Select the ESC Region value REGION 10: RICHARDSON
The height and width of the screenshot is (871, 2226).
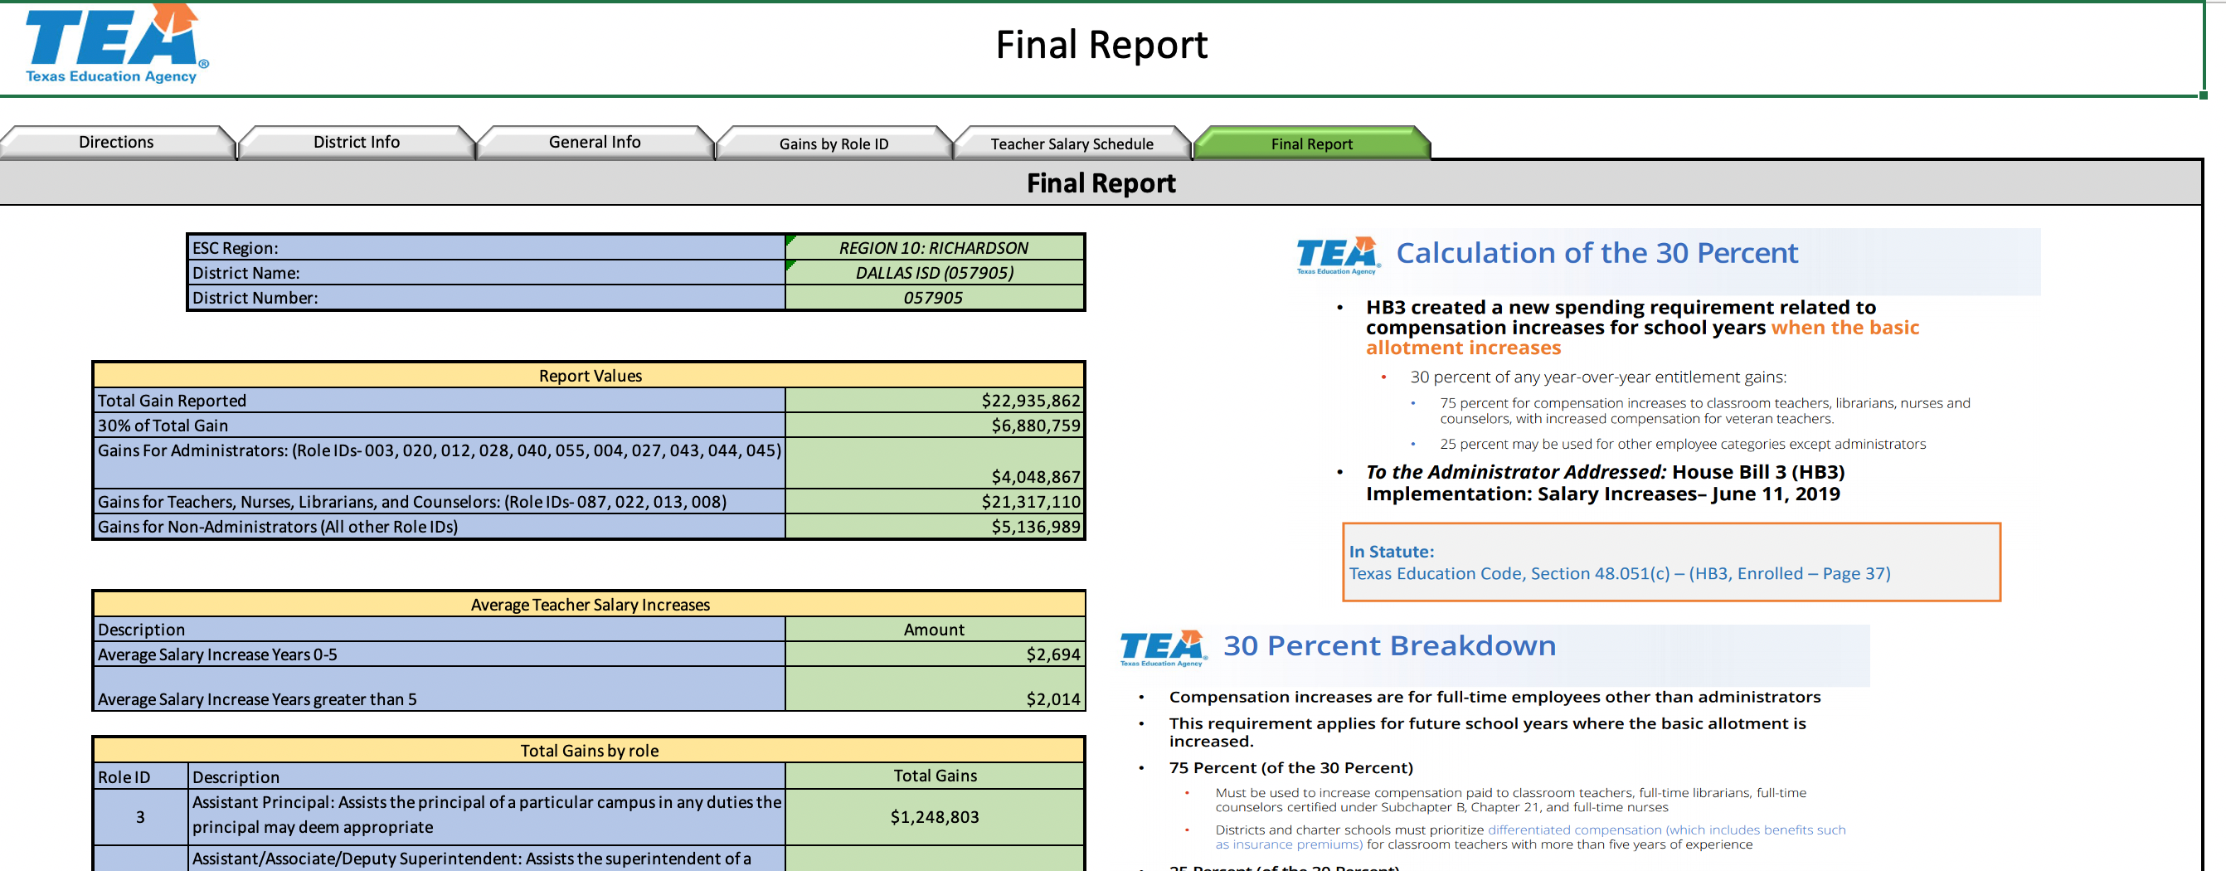934,248
